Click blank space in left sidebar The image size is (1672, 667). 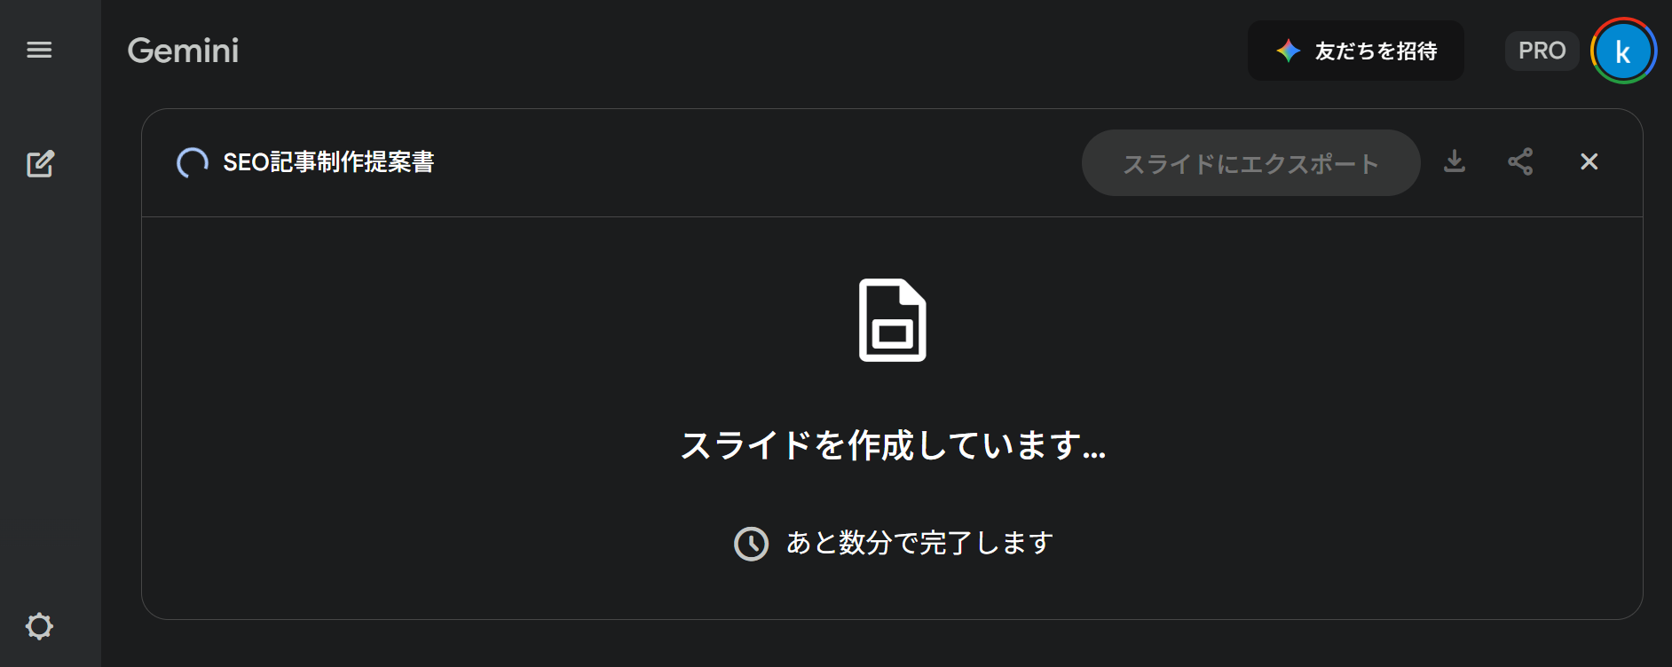point(50,399)
